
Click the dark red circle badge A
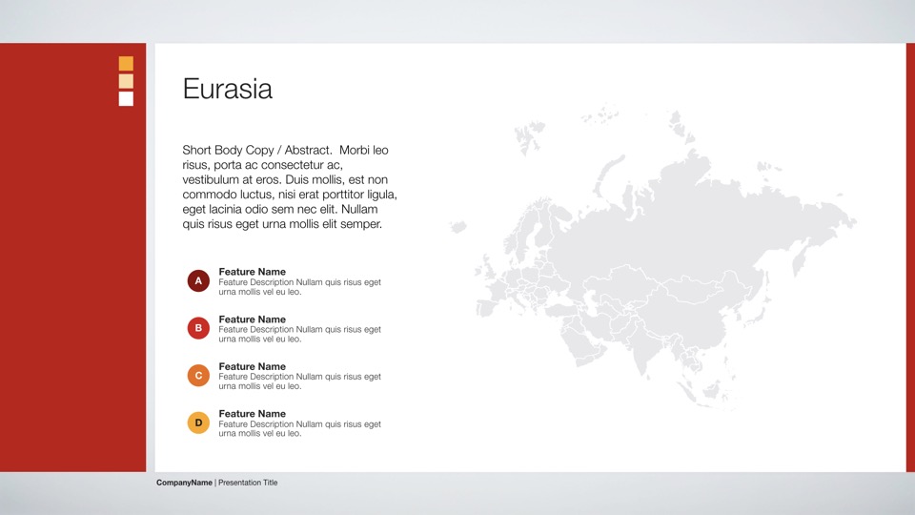[198, 281]
